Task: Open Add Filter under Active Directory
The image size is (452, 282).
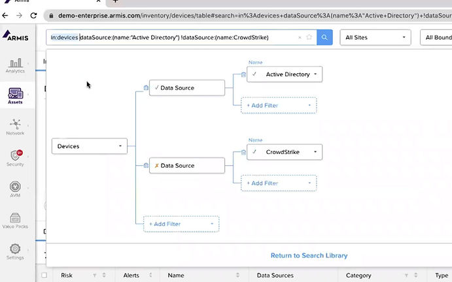Action: [x=279, y=105]
